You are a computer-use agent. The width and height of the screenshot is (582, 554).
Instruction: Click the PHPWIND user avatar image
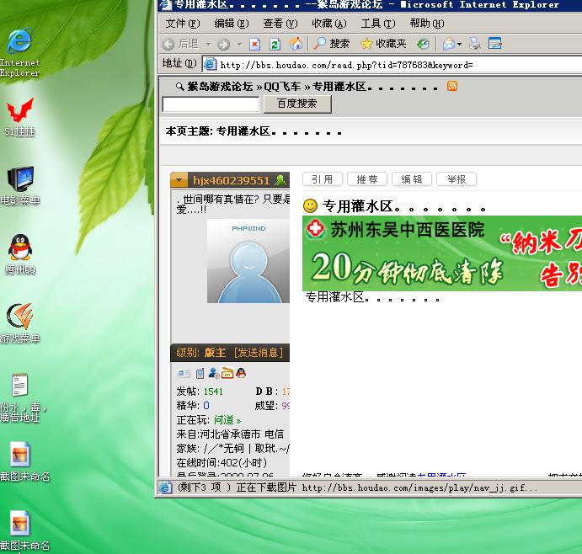pyautogui.click(x=248, y=261)
